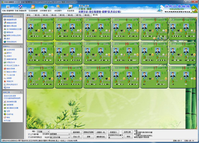
Task: Collapse the 报表中心 panel
Action: click(21, 46)
